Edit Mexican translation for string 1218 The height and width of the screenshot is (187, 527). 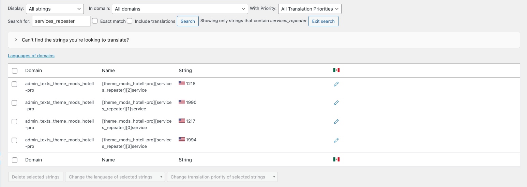pyautogui.click(x=336, y=84)
